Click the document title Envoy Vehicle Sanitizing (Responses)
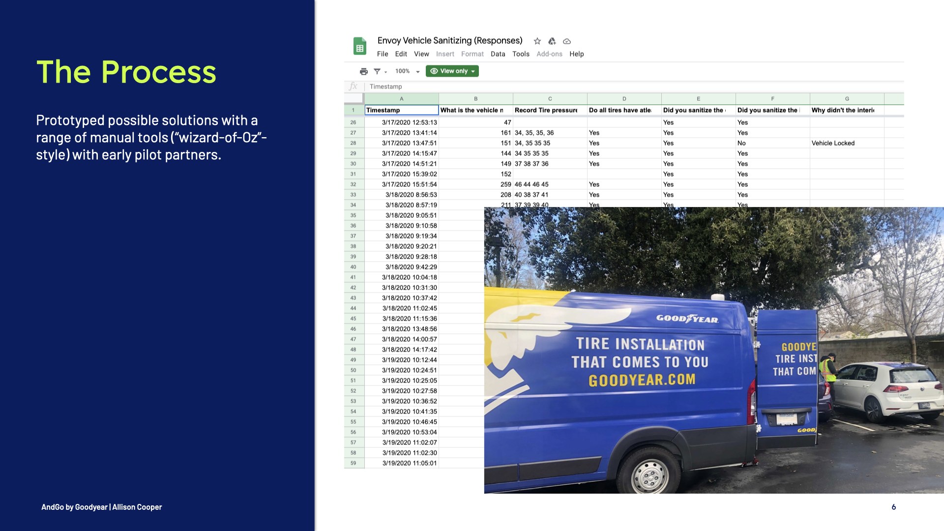This screenshot has height=531, width=944. coord(450,41)
